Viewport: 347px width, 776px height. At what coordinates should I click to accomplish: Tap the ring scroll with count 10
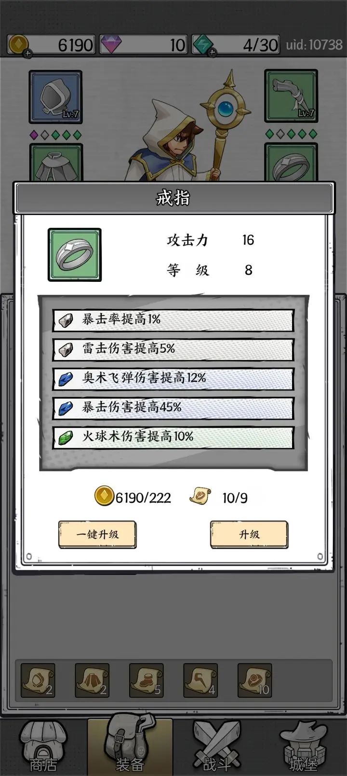click(x=254, y=680)
